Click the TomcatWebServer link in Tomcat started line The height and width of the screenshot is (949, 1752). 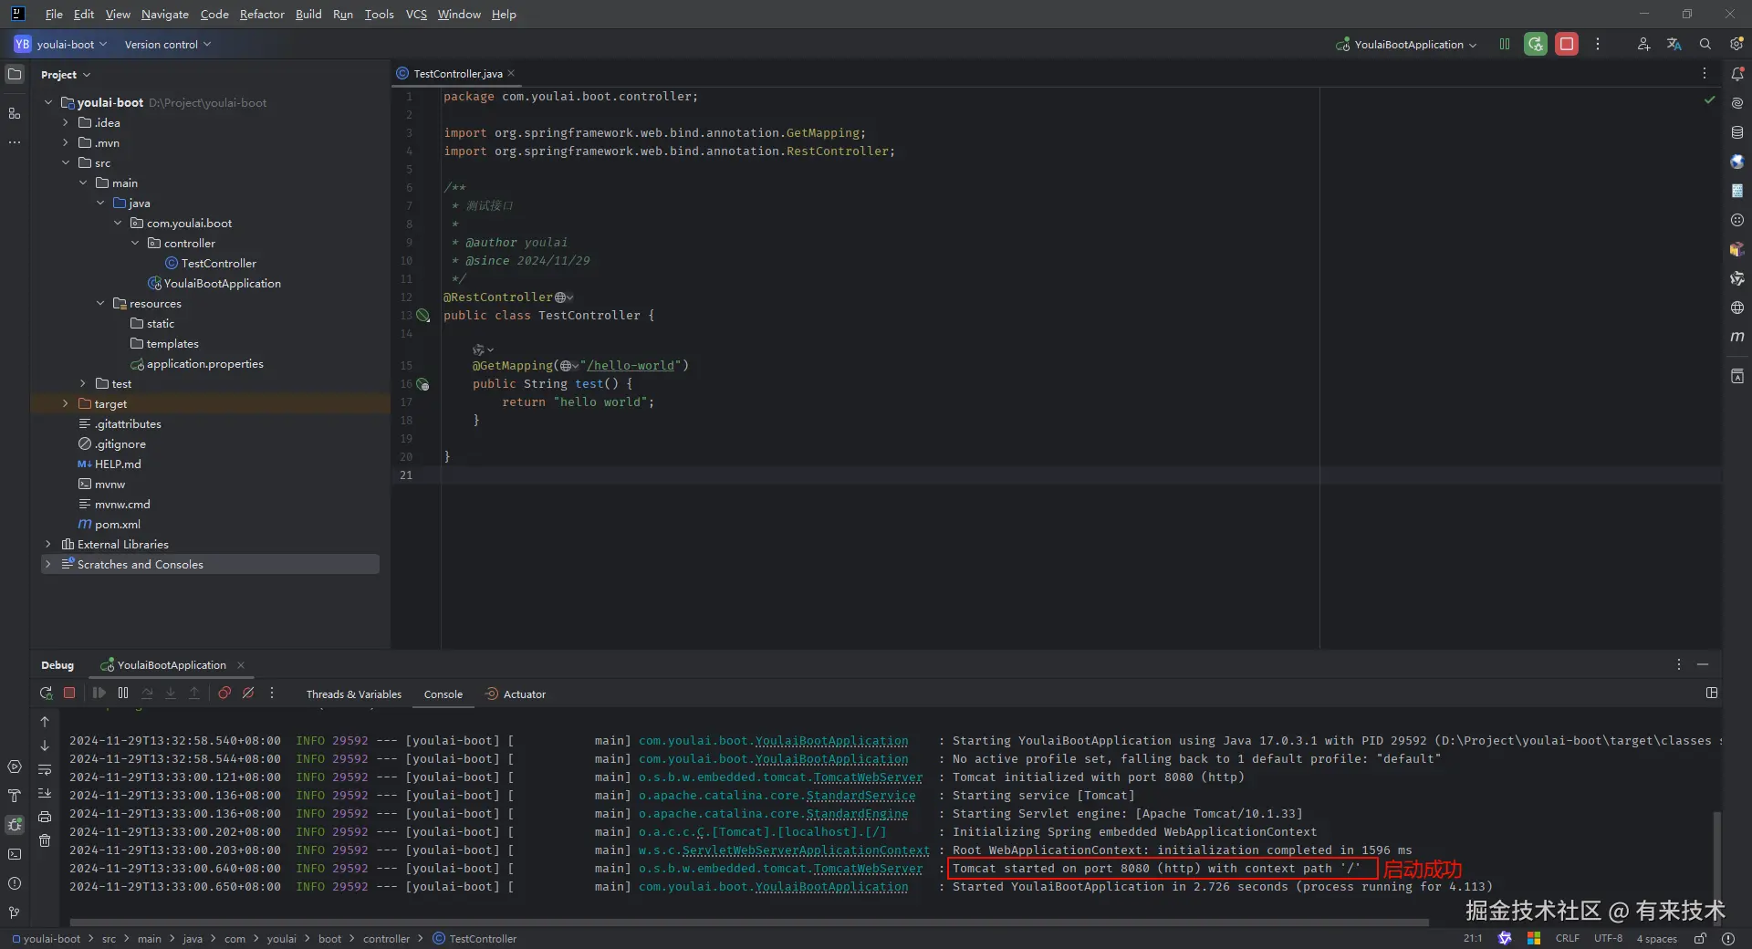click(x=867, y=869)
